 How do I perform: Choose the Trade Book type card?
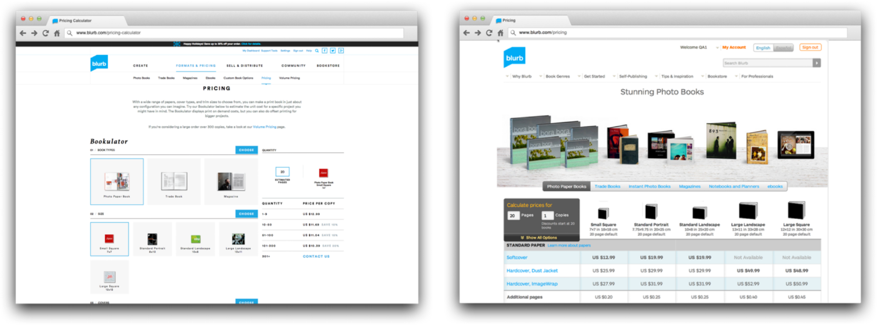coord(174,181)
